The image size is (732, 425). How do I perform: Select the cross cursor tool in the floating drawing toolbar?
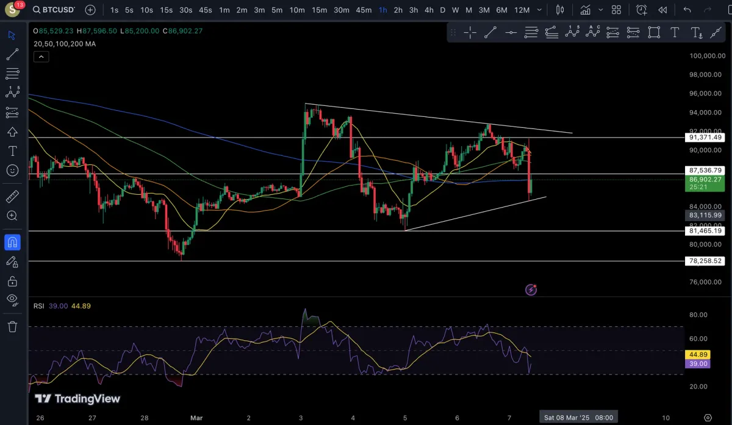(470, 33)
